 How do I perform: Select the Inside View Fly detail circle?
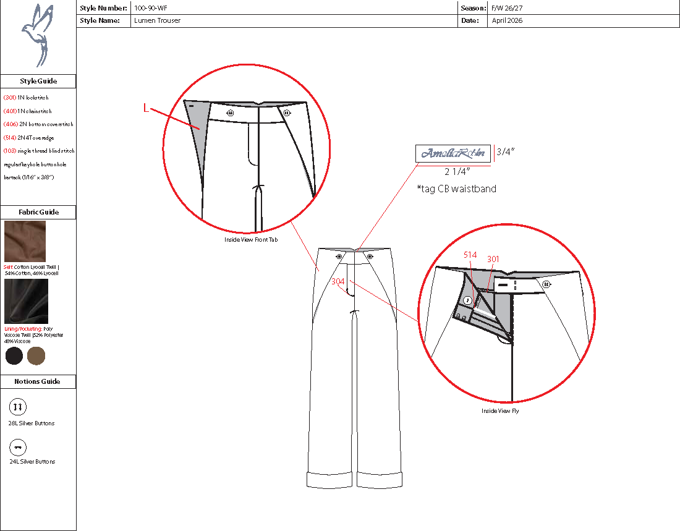[x=509, y=318]
